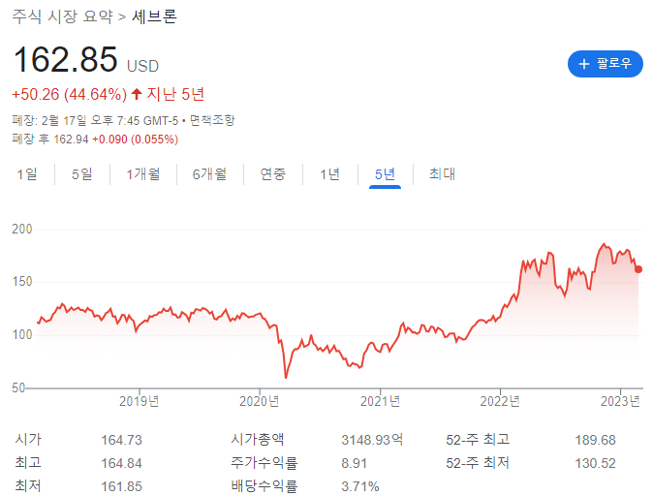This screenshot has width=653, height=496.
Task: Click the 2020년 axis label
Action: (259, 401)
